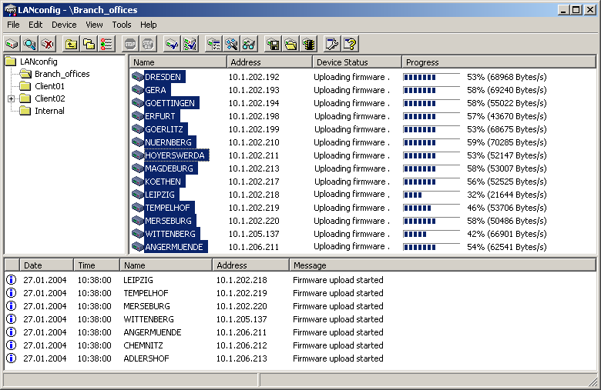Open the Tools menu
Viewport: 601px width, 390px height.
coord(122,25)
